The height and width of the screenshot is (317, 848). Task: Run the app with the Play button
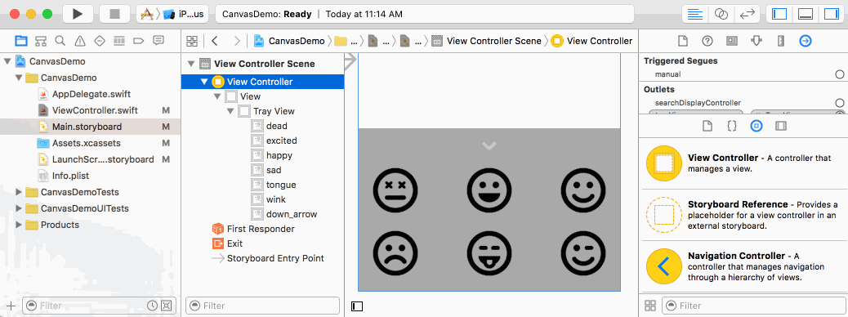click(78, 14)
